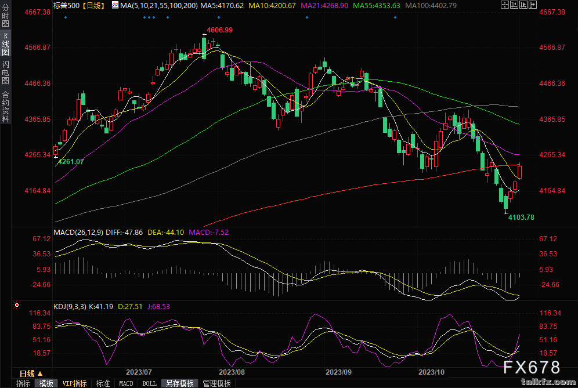
Task: Click the 4606.99 high price label
Action: [x=220, y=30]
